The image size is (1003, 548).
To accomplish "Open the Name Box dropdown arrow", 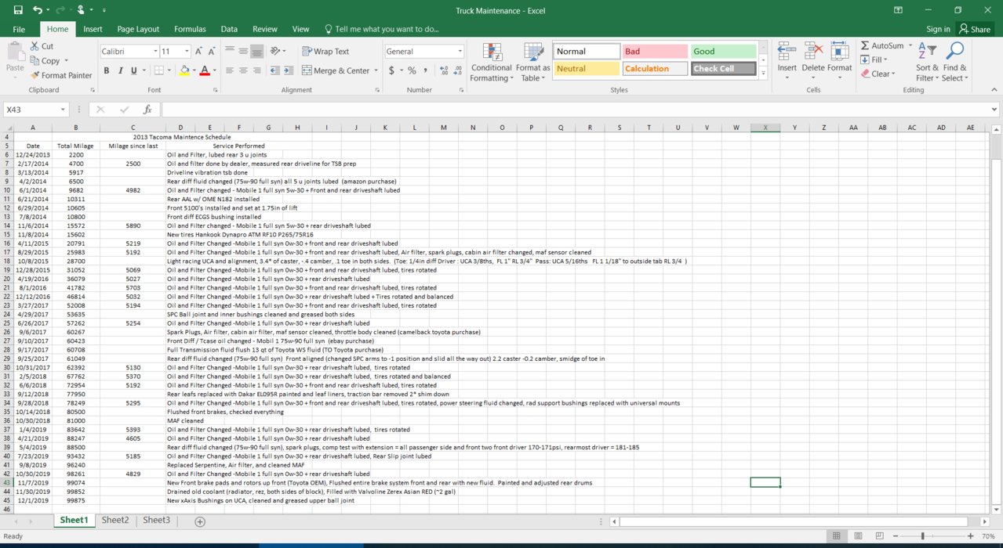I will [x=63, y=110].
